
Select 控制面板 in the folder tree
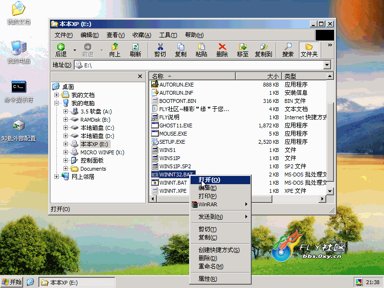click(92, 161)
